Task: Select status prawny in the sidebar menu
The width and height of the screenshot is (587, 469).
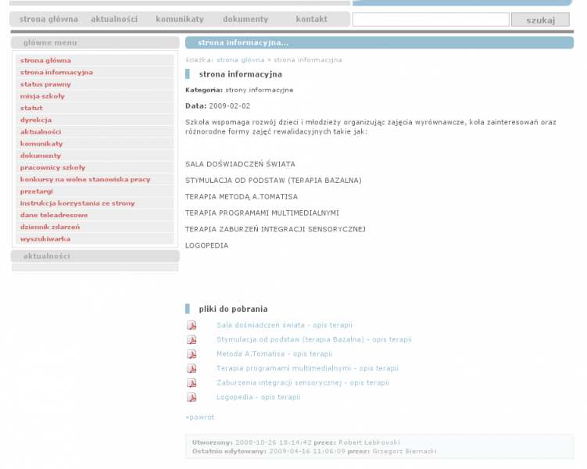Action: [45, 84]
